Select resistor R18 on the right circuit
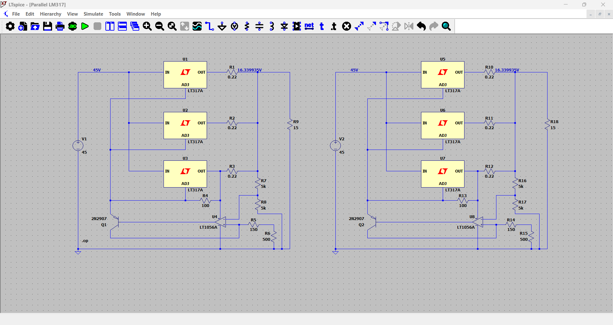Screen dimensions: 613x325 tap(548, 124)
